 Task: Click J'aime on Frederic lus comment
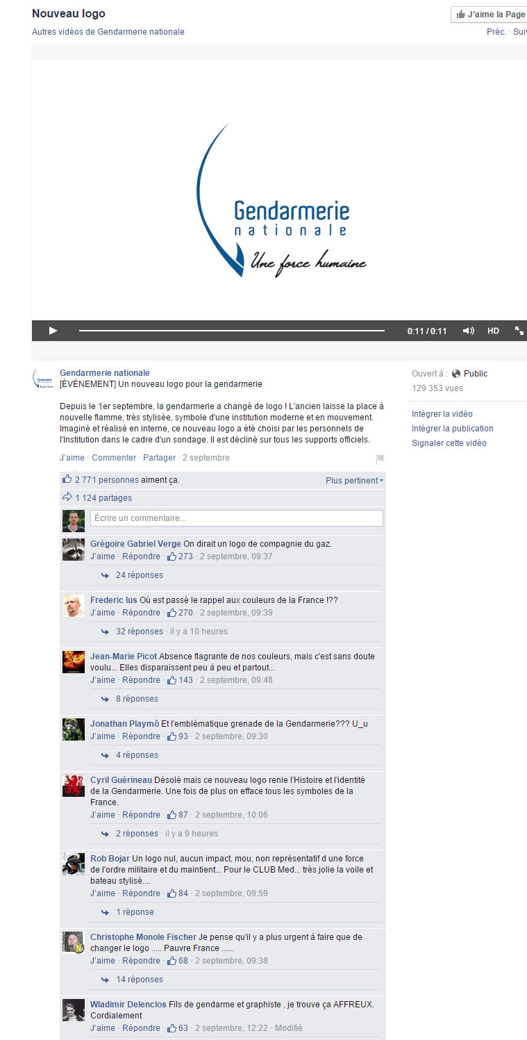pyautogui.click(x=103, y=613)
